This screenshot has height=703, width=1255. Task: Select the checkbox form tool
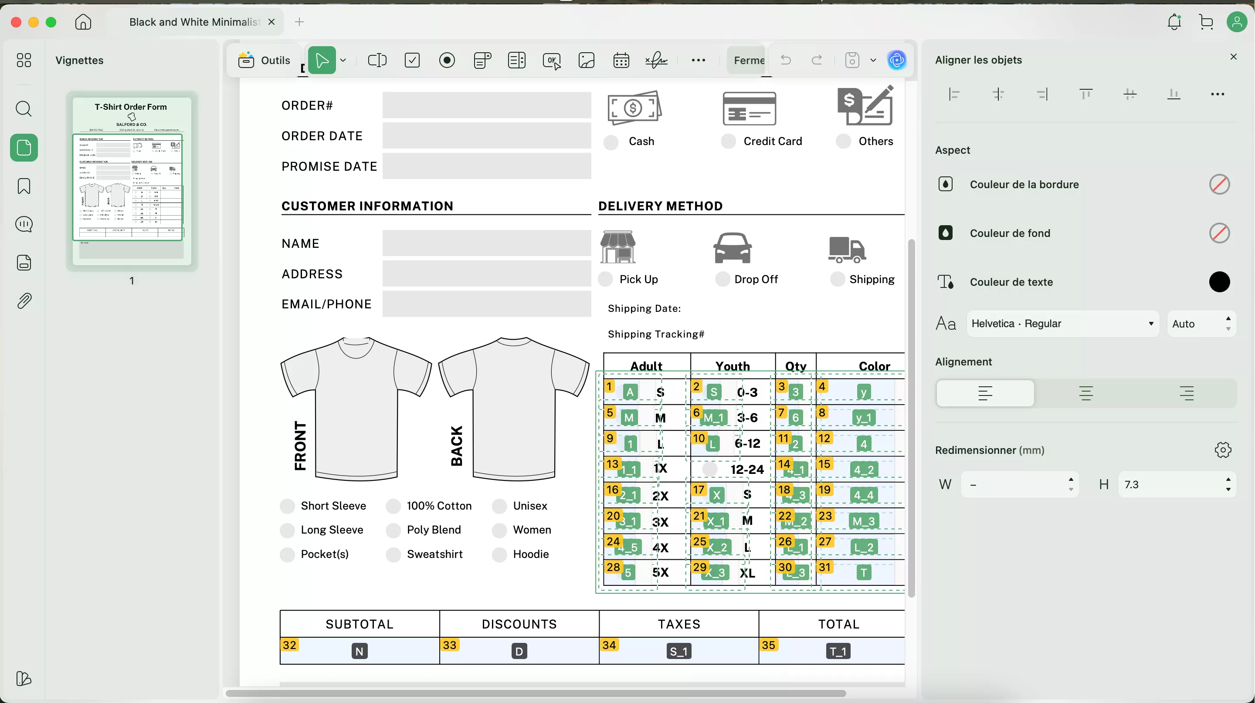click(x=412, y=61)
